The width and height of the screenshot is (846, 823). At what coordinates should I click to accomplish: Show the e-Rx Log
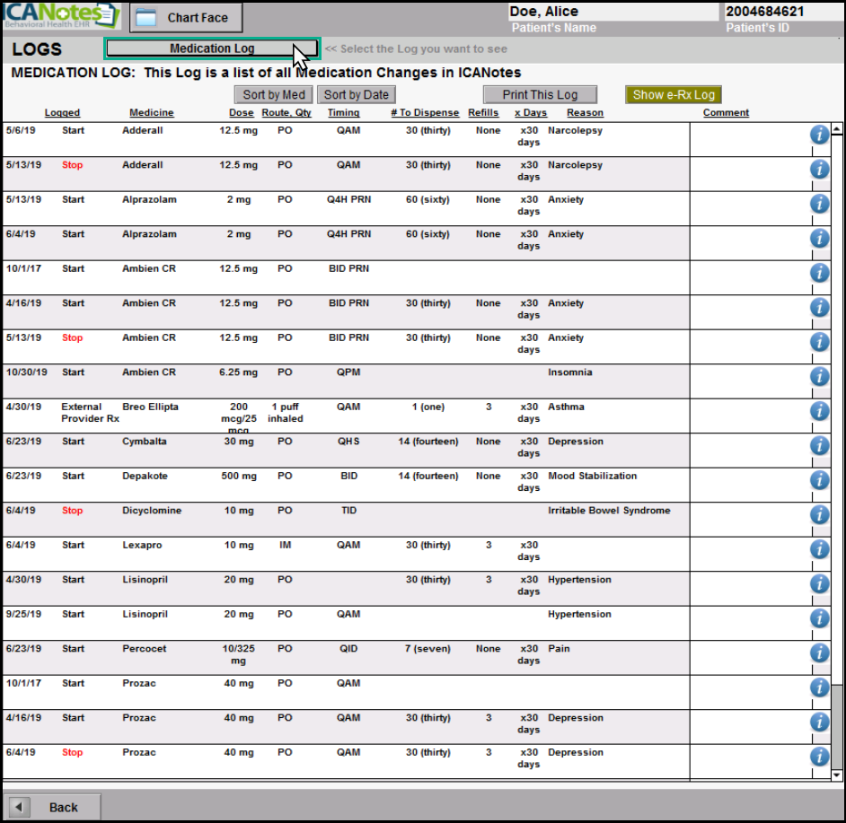[x=674, y=94]
